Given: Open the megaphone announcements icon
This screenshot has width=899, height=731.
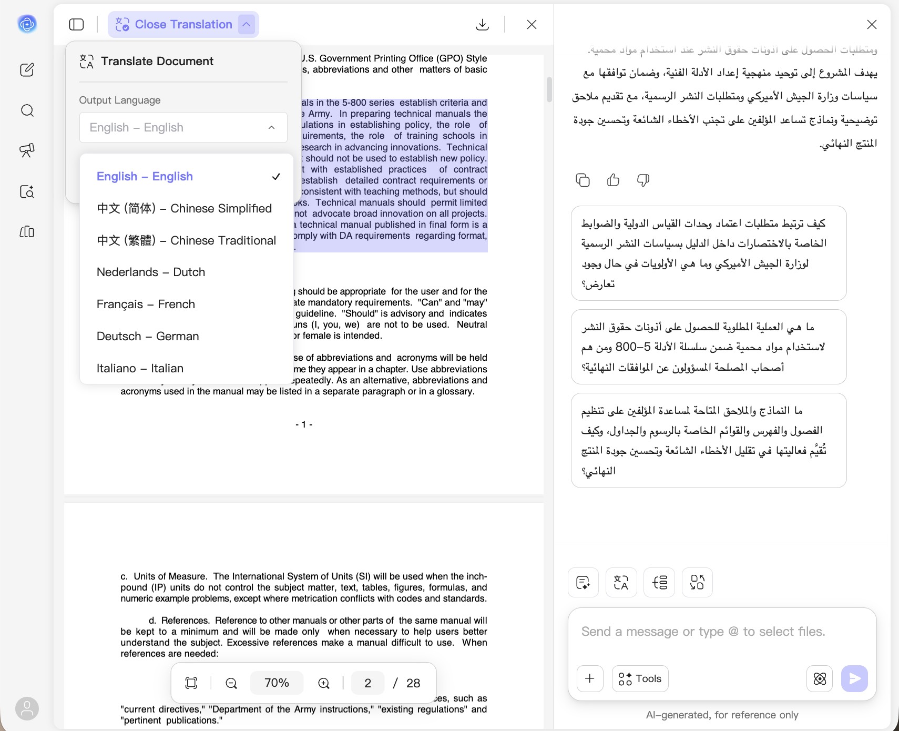Looking at the screenshot, I should [x=27, y=150].
